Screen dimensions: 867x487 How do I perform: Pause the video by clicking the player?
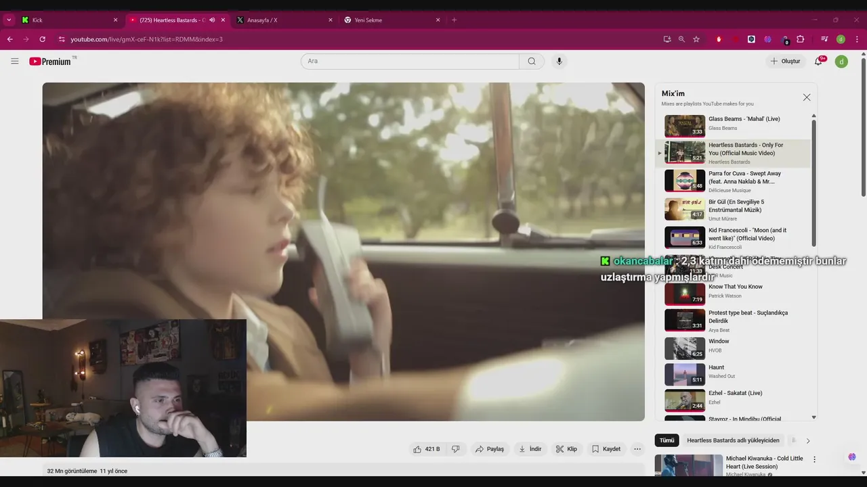(x=343, y=252)
